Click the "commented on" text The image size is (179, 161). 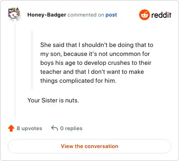click(86, 15)
